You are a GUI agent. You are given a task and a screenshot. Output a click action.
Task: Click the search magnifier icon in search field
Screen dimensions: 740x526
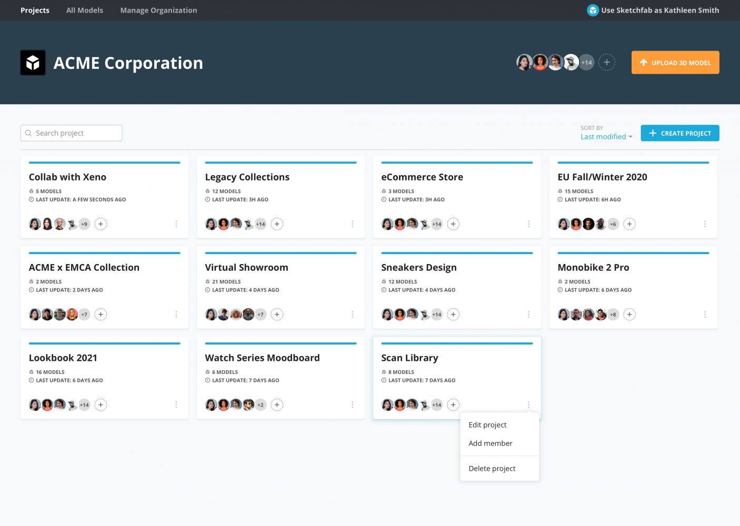coord(29,133)
